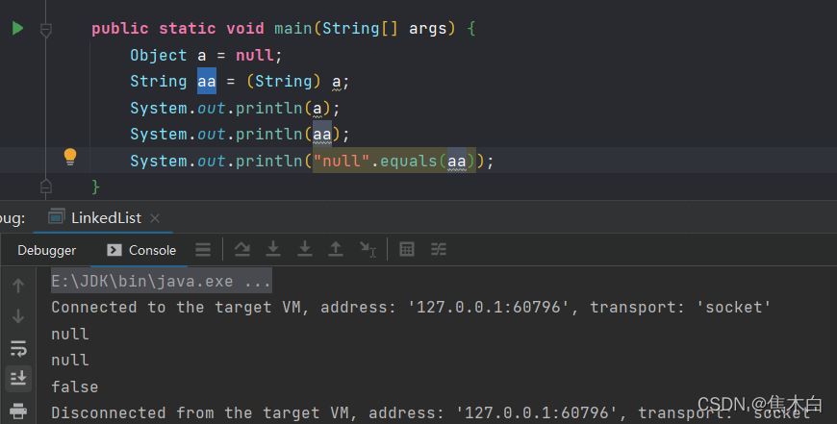
Task: Click the green Run gutter icon beside main
Action: [17, 29]
